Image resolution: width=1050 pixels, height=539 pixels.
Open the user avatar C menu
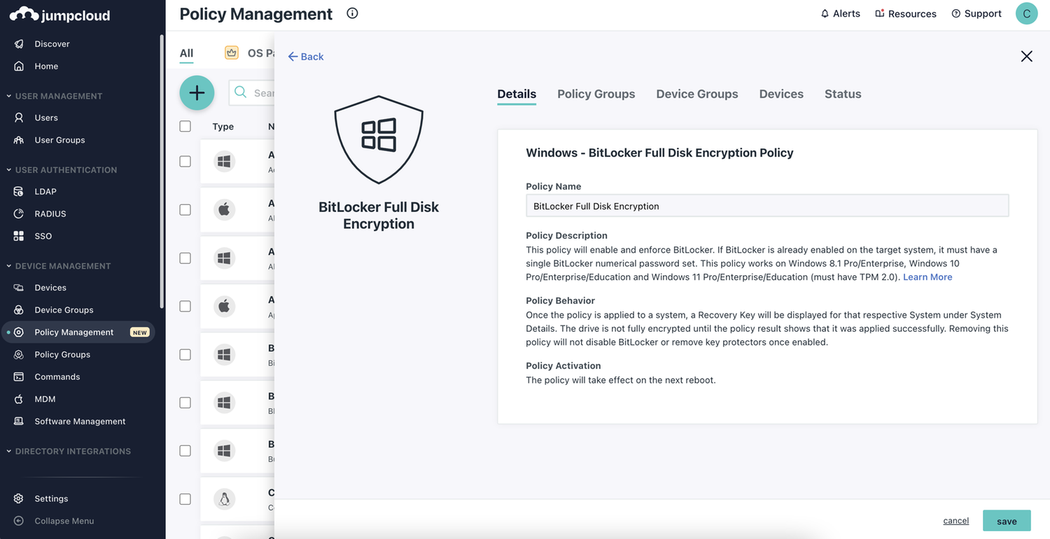point(1026,13)
